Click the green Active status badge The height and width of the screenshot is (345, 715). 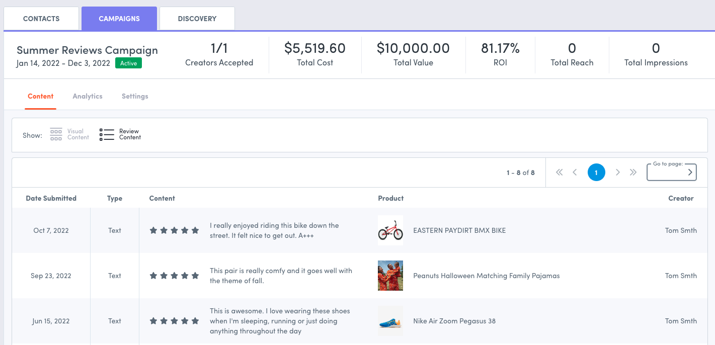pyautogui.click(x=128, y=63)
